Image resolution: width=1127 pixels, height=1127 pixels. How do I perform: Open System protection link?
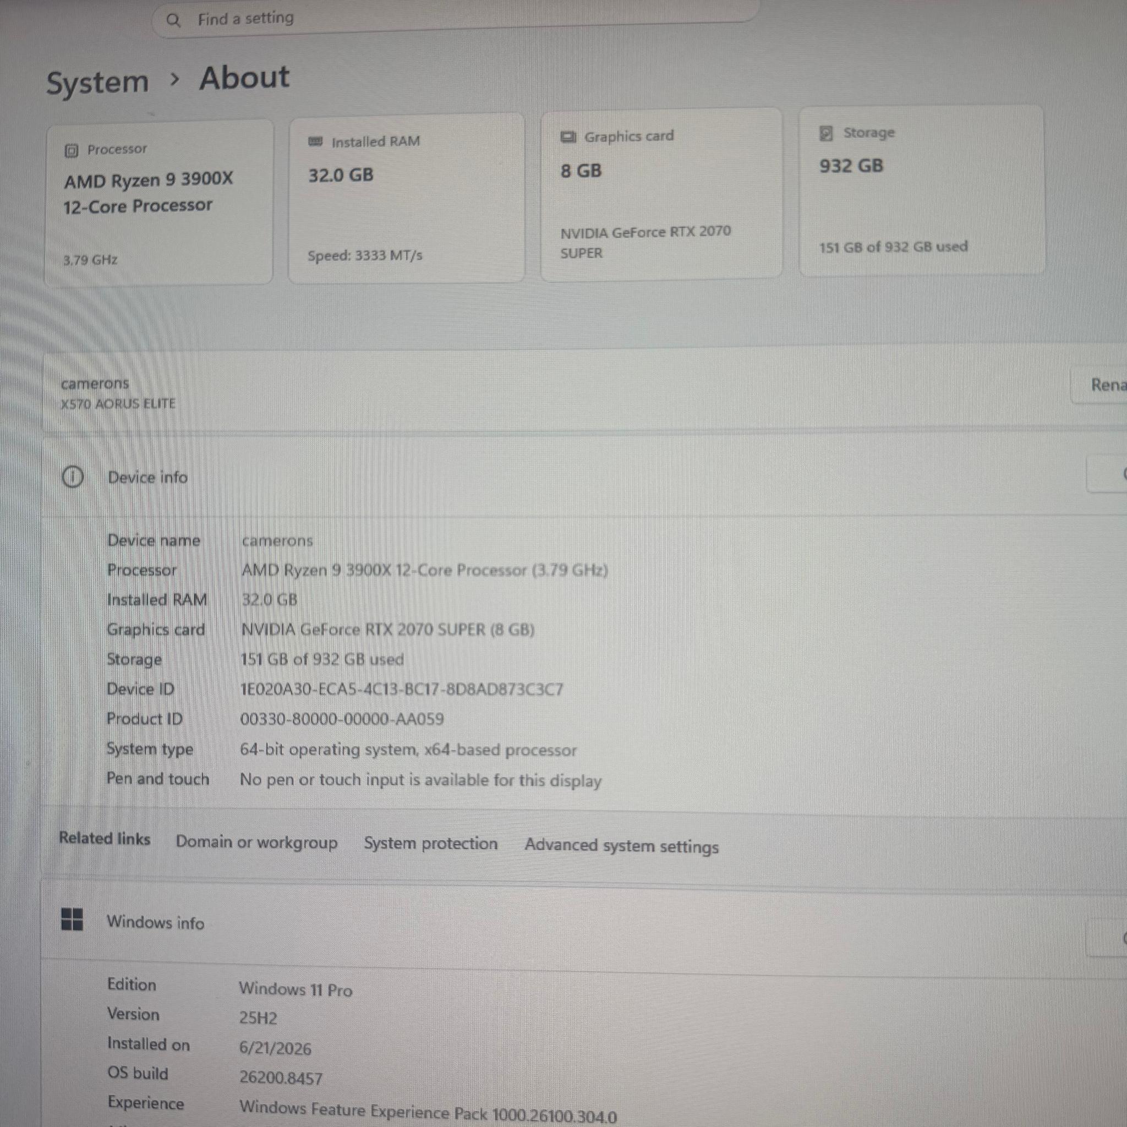[430, 844]
